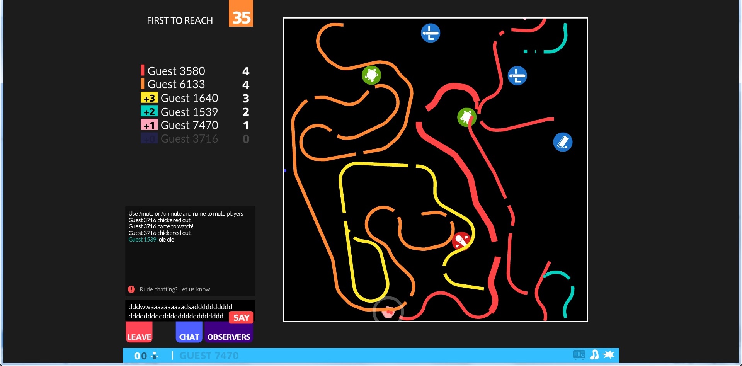Click the red power-up on the yellow curve
742x366 pixels.
coord(461,241)
